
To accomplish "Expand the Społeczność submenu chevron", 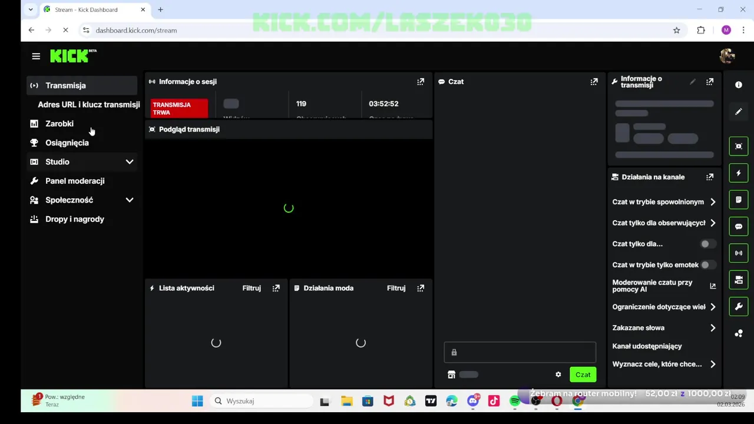I will tap(130, 200).
